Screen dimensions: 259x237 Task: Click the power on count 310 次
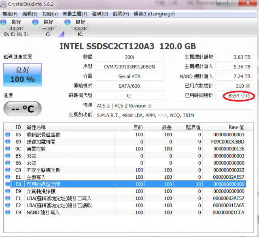(x=234, y=86)
